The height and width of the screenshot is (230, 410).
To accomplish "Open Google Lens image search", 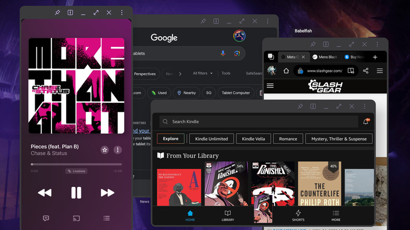I will point(237,53).
